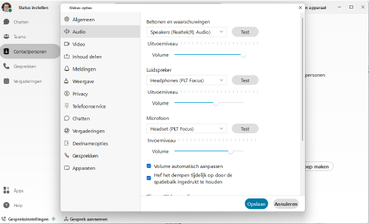This screenshot has height=224, width=369.
Task: Click the Privacy icon in options list
Action: point(67,94)
